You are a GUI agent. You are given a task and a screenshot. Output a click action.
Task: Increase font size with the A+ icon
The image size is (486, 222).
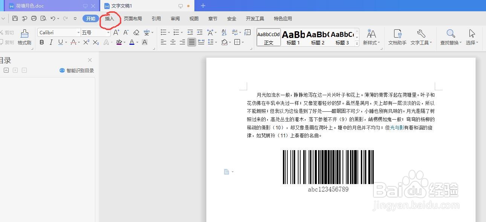tap(116, 32)
